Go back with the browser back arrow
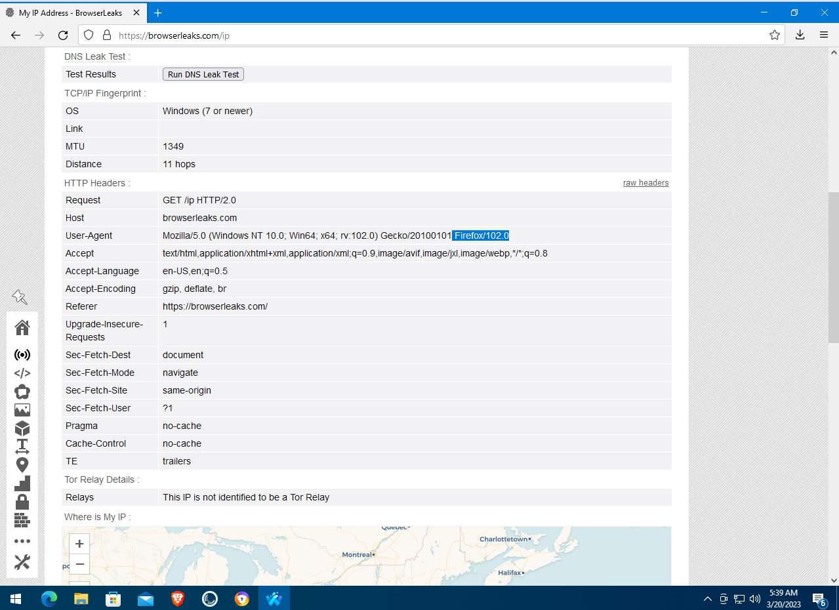The width and height of the screenshot is (839, 610). click(16, 35)
